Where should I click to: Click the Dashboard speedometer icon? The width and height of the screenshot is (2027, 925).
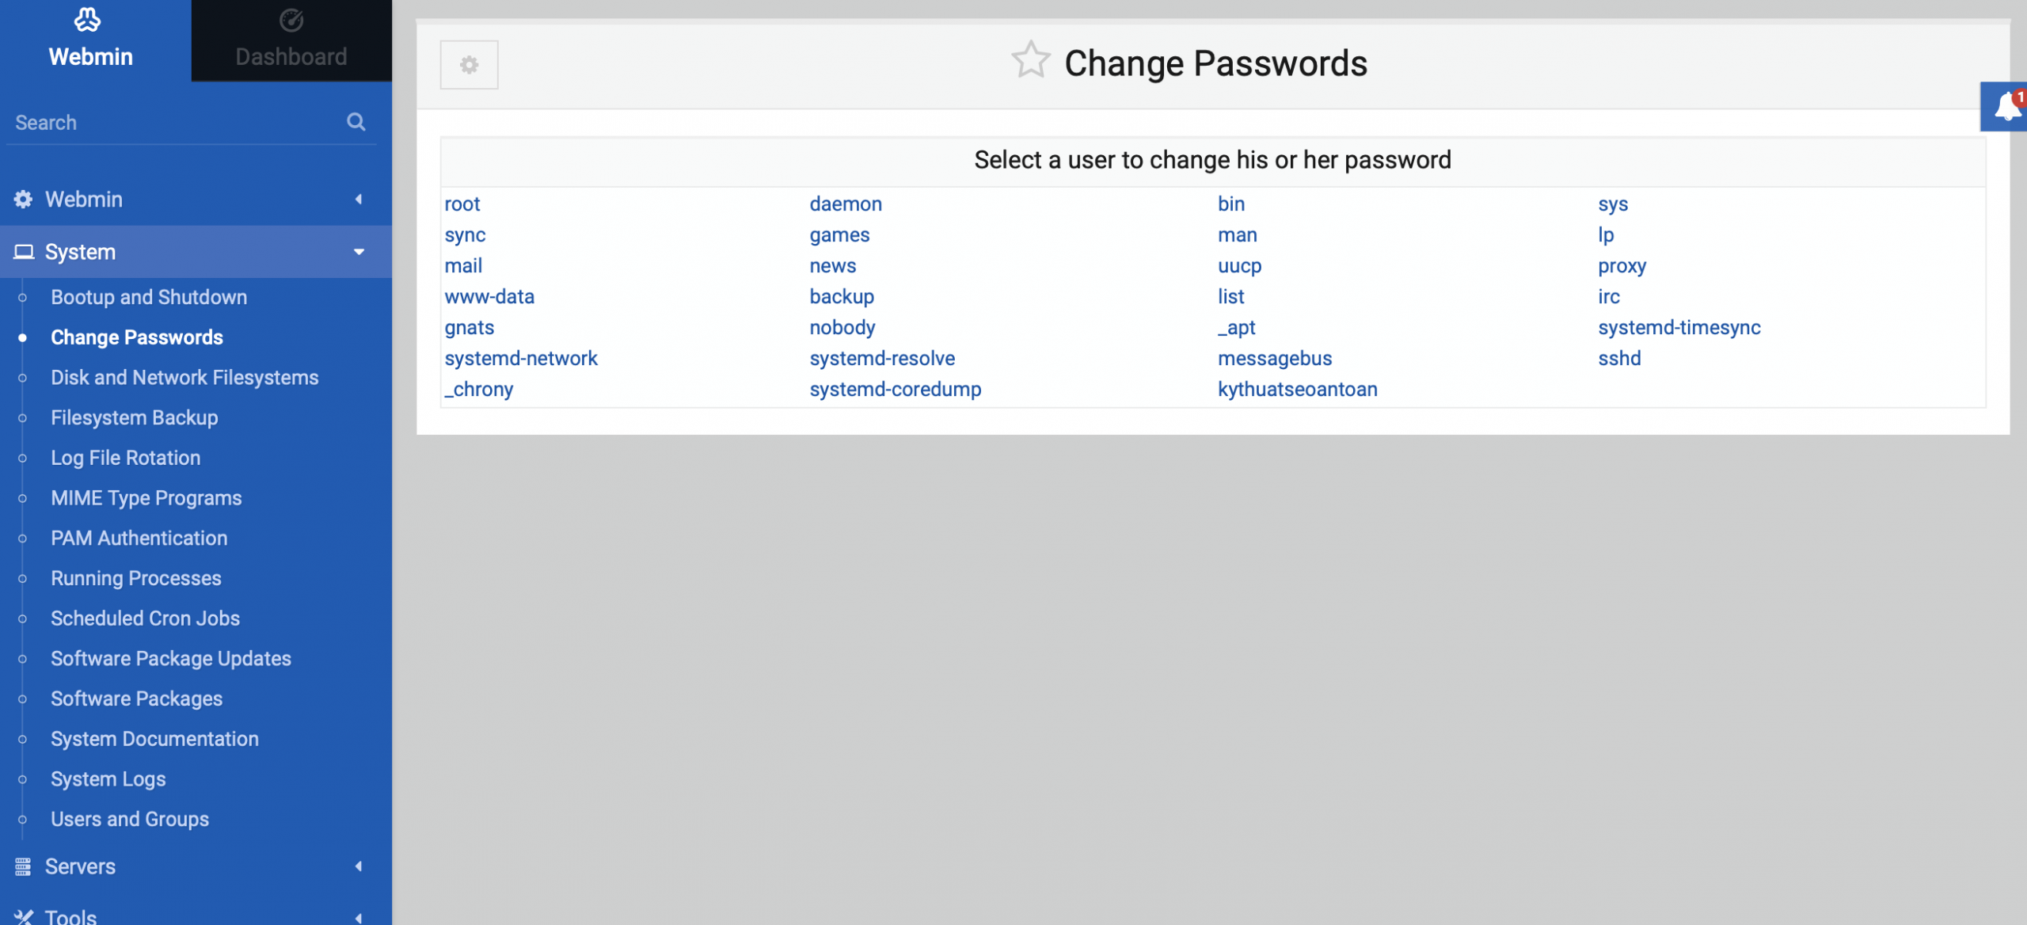[x=291, y=21]
